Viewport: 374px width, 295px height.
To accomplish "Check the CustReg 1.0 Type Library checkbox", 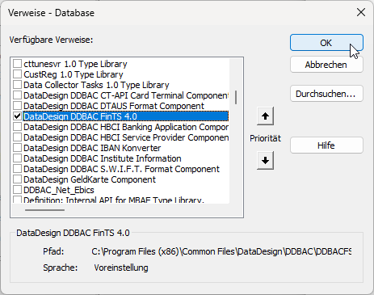I will (x=18, y=74).
